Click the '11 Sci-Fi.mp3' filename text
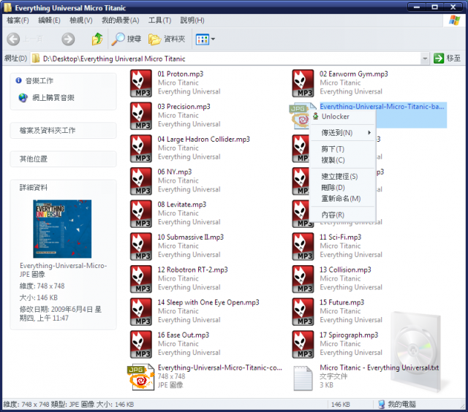Screen dimensions: 468x412 [340, 237]
